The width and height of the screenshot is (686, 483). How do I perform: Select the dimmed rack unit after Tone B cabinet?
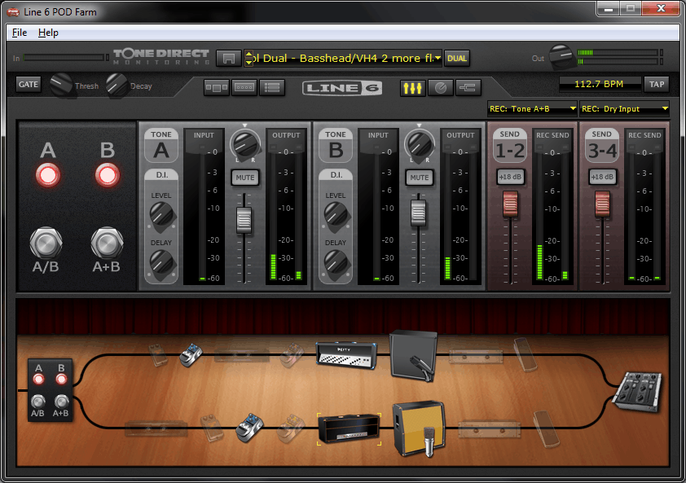pyautogui.click(x=490, y=429)
